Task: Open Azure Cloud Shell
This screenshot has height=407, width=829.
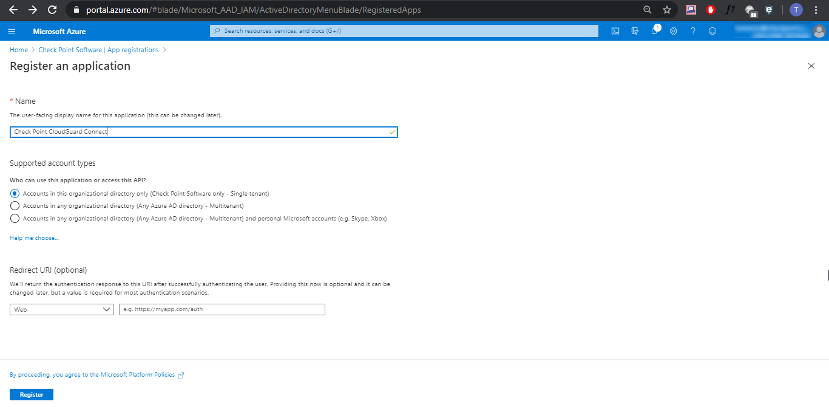Action: 615,30
